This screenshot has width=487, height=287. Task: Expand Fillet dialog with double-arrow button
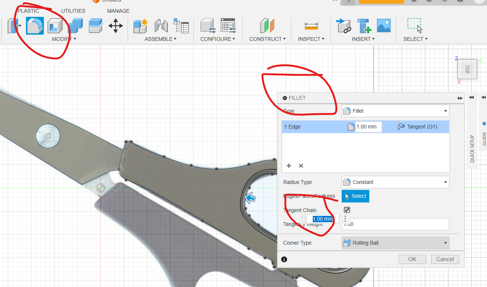(460, 98)
